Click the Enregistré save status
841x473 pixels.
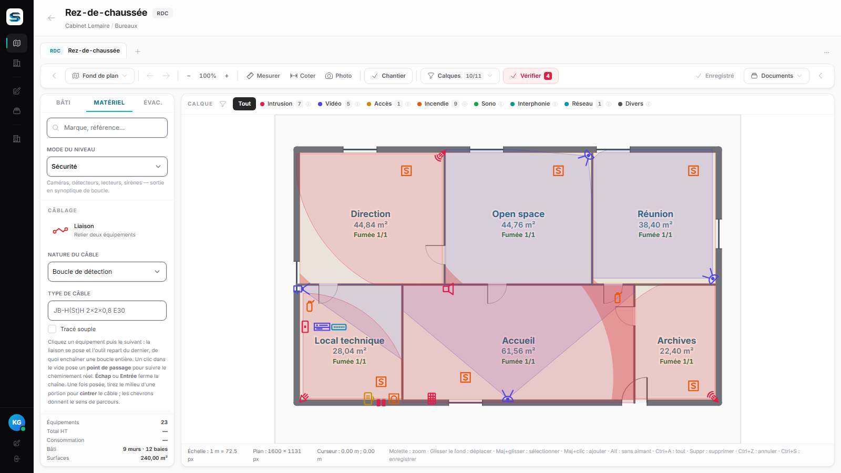(715, 76)
